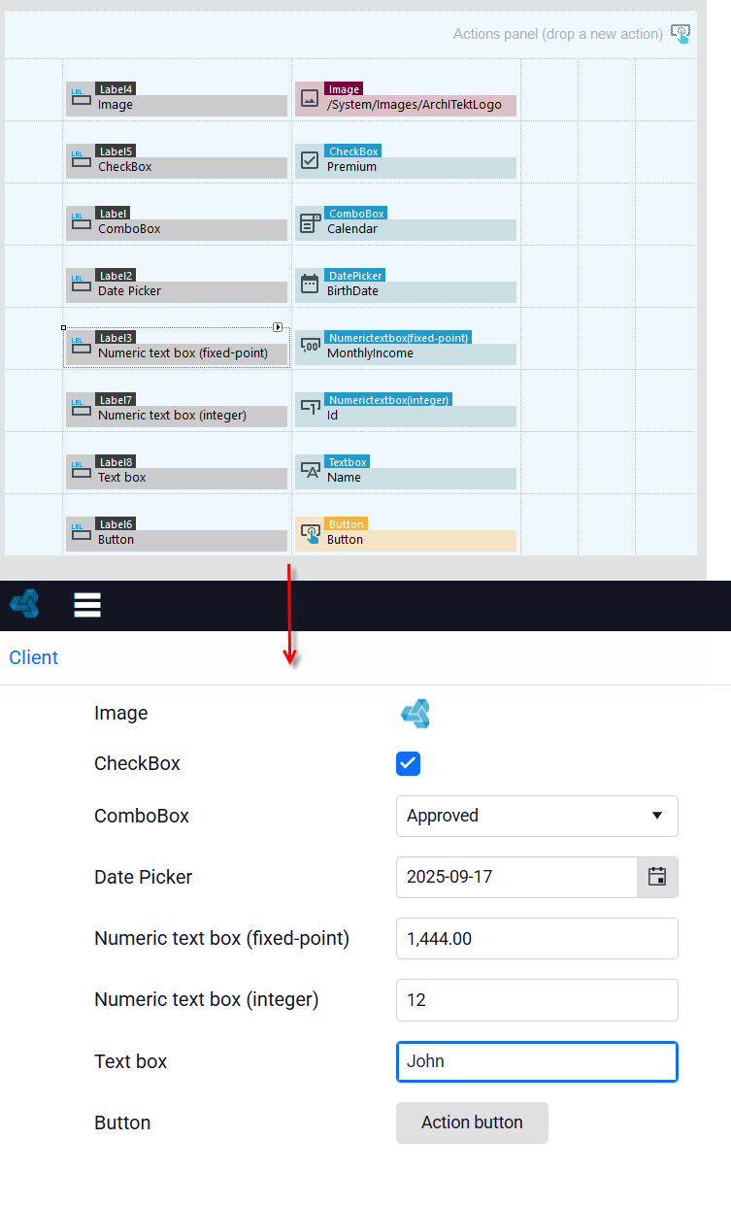This screenshot has height=1206, width=731.
Task: Select the MonthlyIncome component text
Action: 370,353
